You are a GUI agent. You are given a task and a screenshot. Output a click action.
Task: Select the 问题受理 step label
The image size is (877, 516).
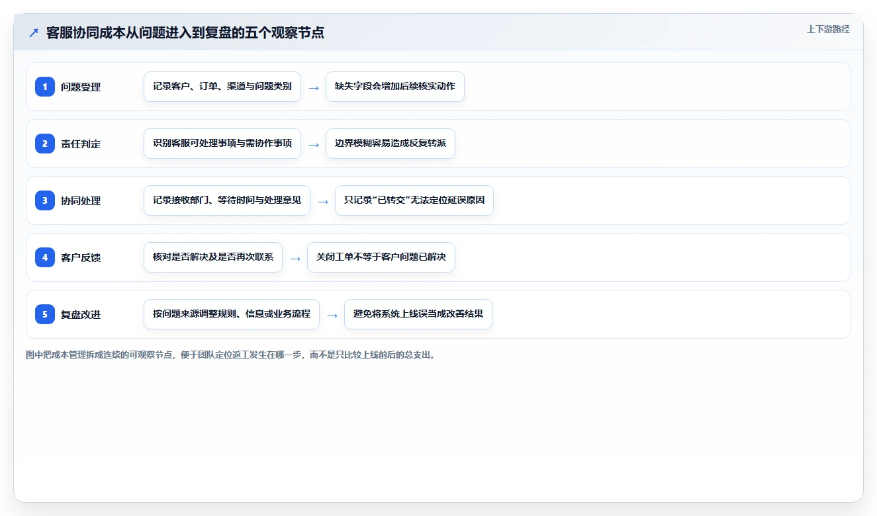[81, 87]
